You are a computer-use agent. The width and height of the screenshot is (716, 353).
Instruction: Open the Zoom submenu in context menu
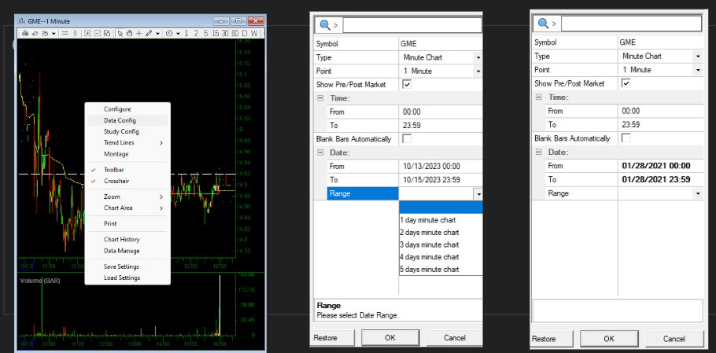pos(127,197)
